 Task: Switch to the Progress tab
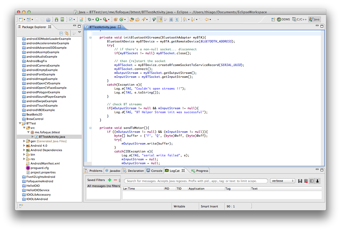200,171
